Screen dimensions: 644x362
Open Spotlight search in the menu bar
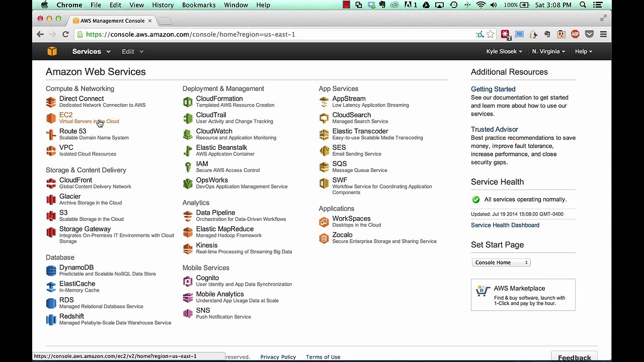point(583,5)
